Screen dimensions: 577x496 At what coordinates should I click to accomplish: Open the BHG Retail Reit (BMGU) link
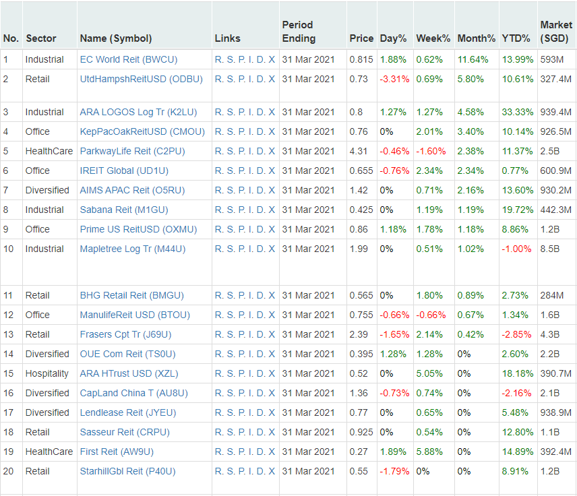tap(131, 295)
